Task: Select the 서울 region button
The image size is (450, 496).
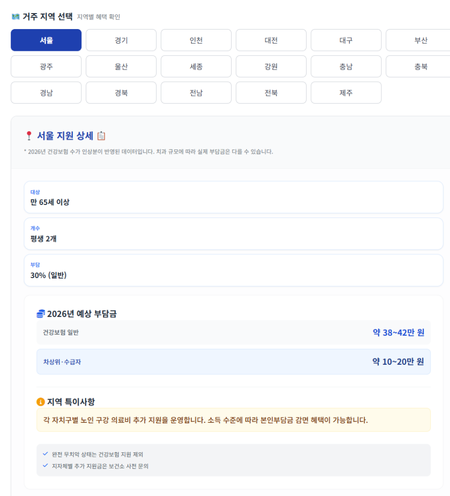Action: 46,40
